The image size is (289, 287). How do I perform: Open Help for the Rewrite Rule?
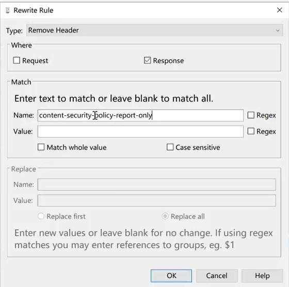tap(262, 276)
